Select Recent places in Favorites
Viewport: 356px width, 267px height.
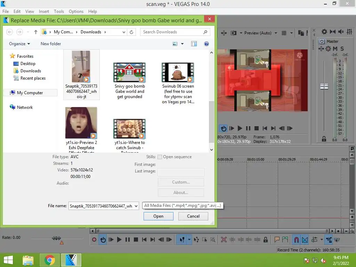click(33, 78)
